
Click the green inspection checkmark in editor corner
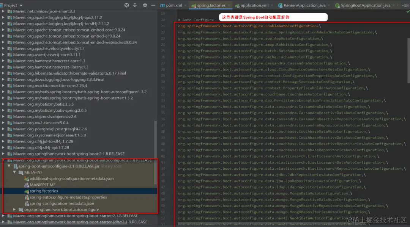tap(408, 11)
